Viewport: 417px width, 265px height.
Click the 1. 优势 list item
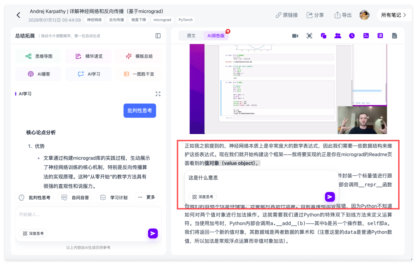pos(36,146)
